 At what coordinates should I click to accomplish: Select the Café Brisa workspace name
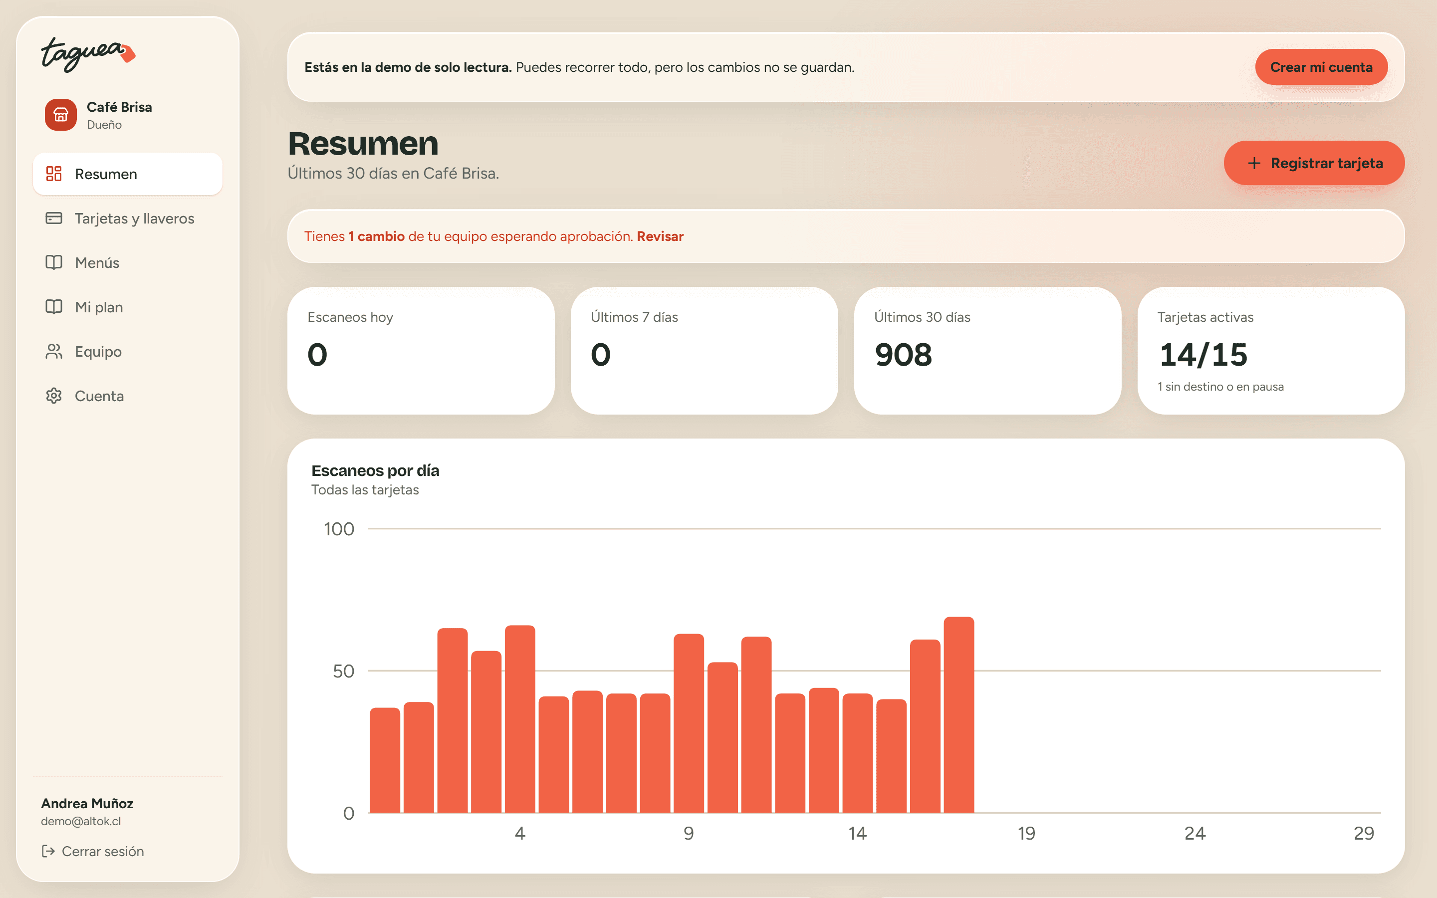click(x=119, y=107)
